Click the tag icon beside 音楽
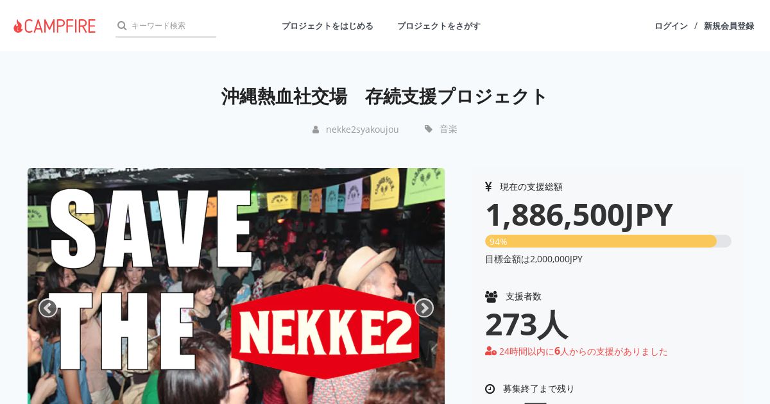The height and width of the screenshot is (404, 770). point(429,129)
